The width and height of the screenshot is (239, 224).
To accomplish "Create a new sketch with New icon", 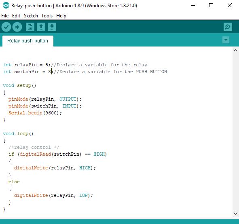I will click(x=30, y=27).
